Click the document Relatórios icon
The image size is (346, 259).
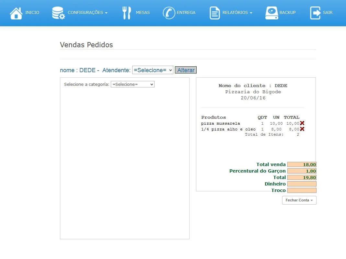click(x=215, y=13)
